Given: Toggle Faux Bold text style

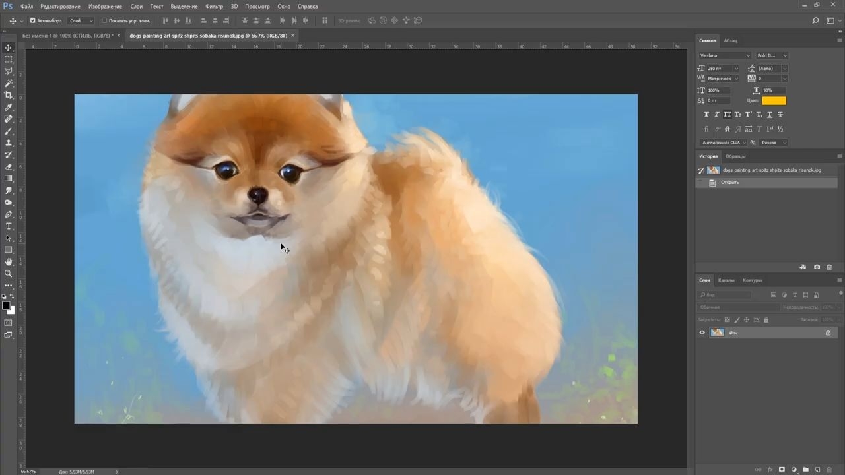Looking at the screenshot, I should click(x=706, y=115).
